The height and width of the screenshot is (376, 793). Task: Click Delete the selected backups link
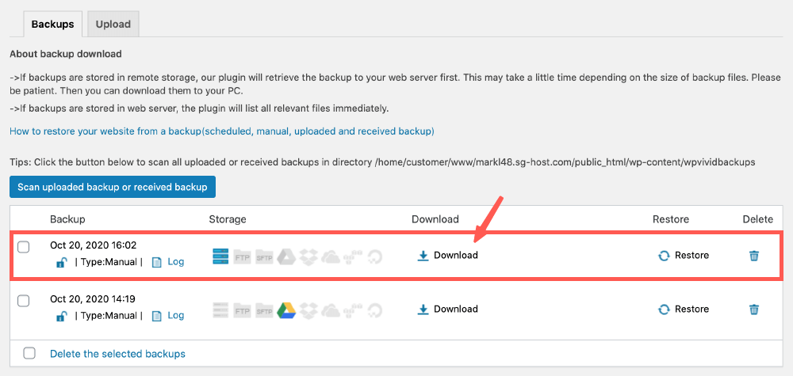click(117, 353)
